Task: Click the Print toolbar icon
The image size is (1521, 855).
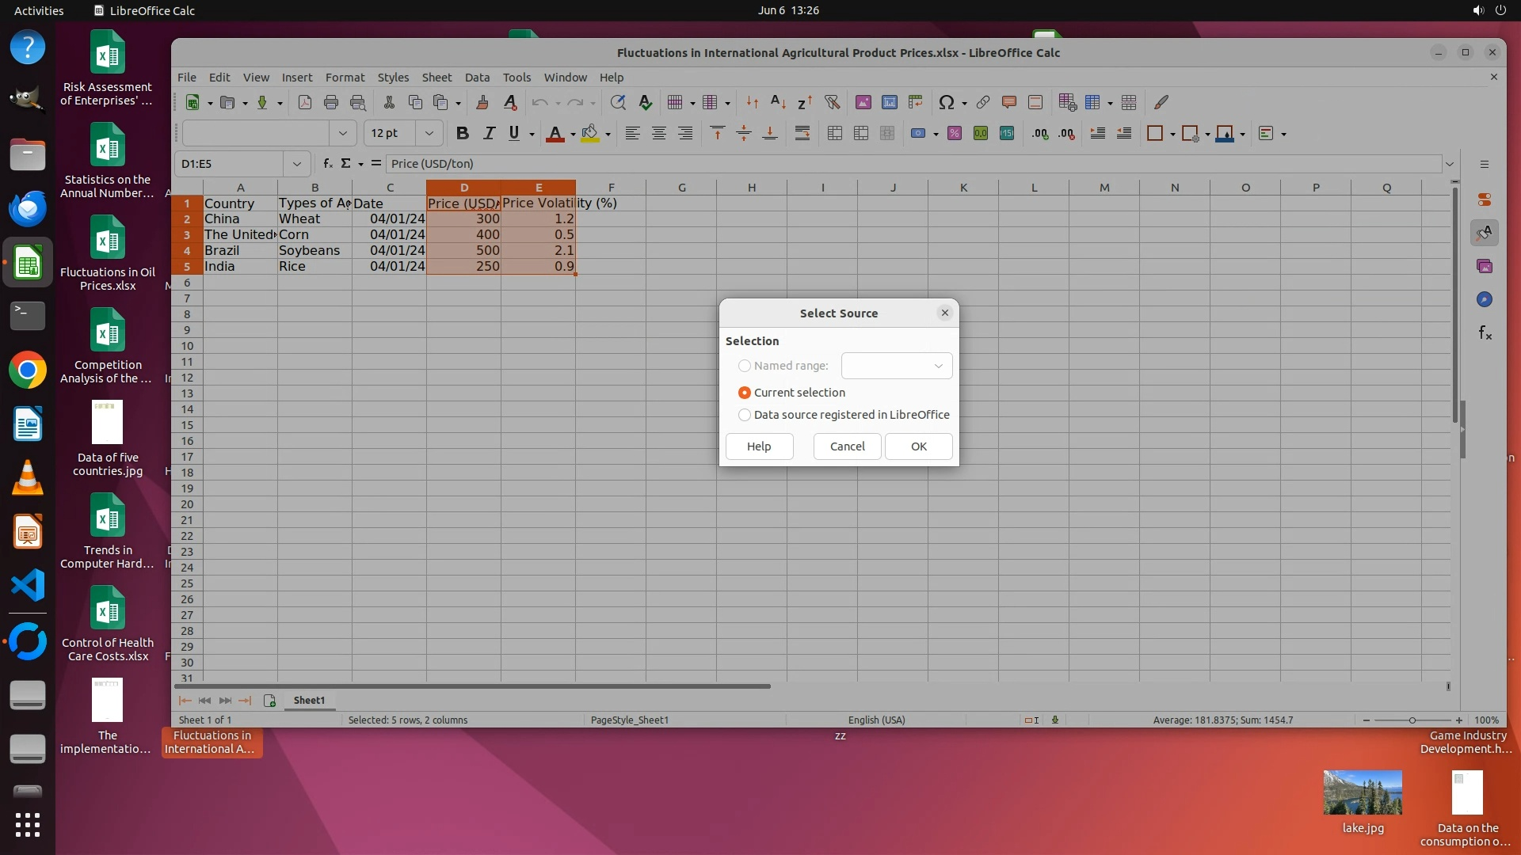Action: pos(331,102)
